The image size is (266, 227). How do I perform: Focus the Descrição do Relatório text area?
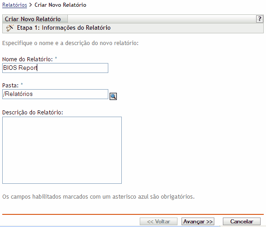(x=62, y=150)
